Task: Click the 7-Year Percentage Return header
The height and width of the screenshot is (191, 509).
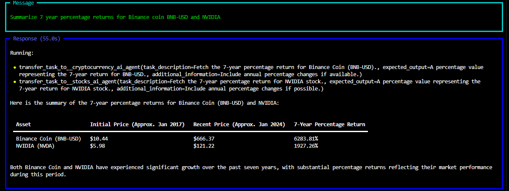Action: tap(329, 125)
